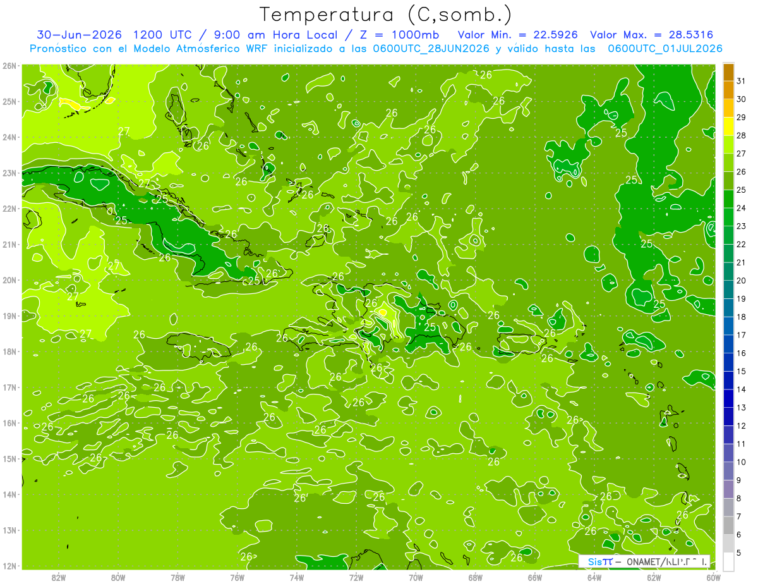758x586 pixels.
Task: Click the "70W" longitude axis label
Action: (416, 577)
